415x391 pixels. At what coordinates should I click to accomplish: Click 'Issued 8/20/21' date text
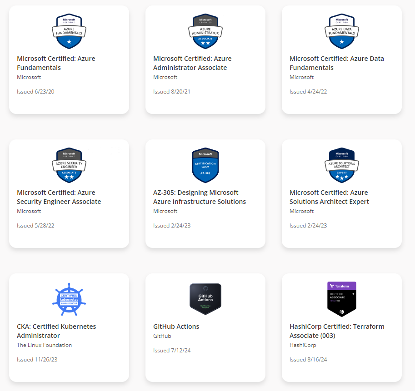point(172,91)
